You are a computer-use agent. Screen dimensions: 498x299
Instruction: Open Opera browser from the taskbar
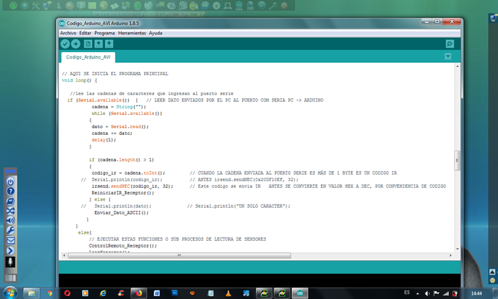pyautogui.click(x=67, y=294)
